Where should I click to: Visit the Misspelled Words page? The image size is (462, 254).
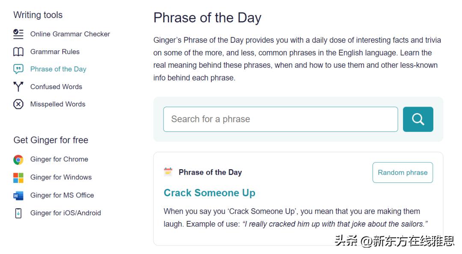click(x=58, y=104)
